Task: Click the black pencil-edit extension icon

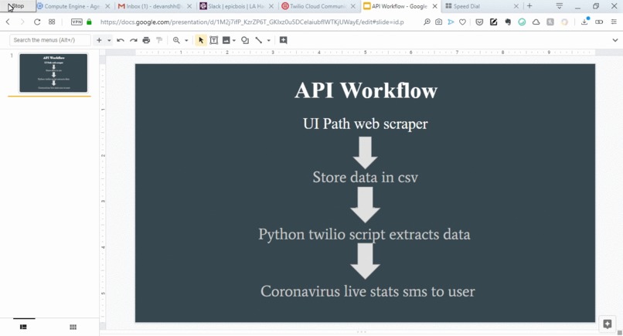Action: [x=493, y=22]
